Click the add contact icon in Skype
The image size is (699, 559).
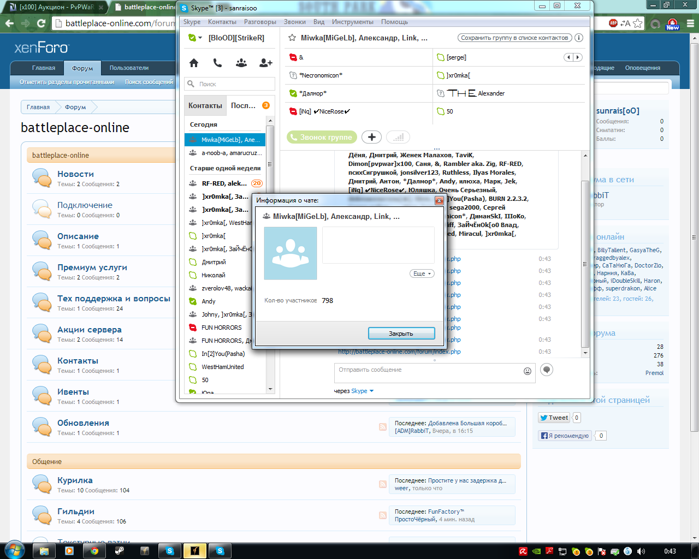pos(266,63)
